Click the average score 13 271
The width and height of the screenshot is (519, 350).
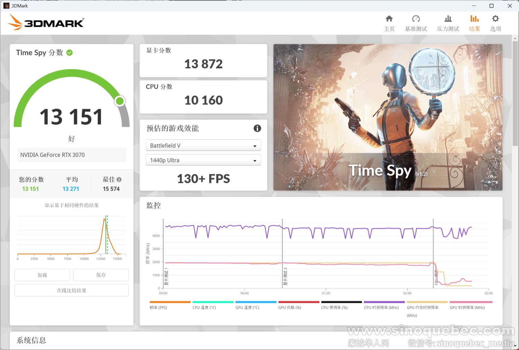coord(71,189)
